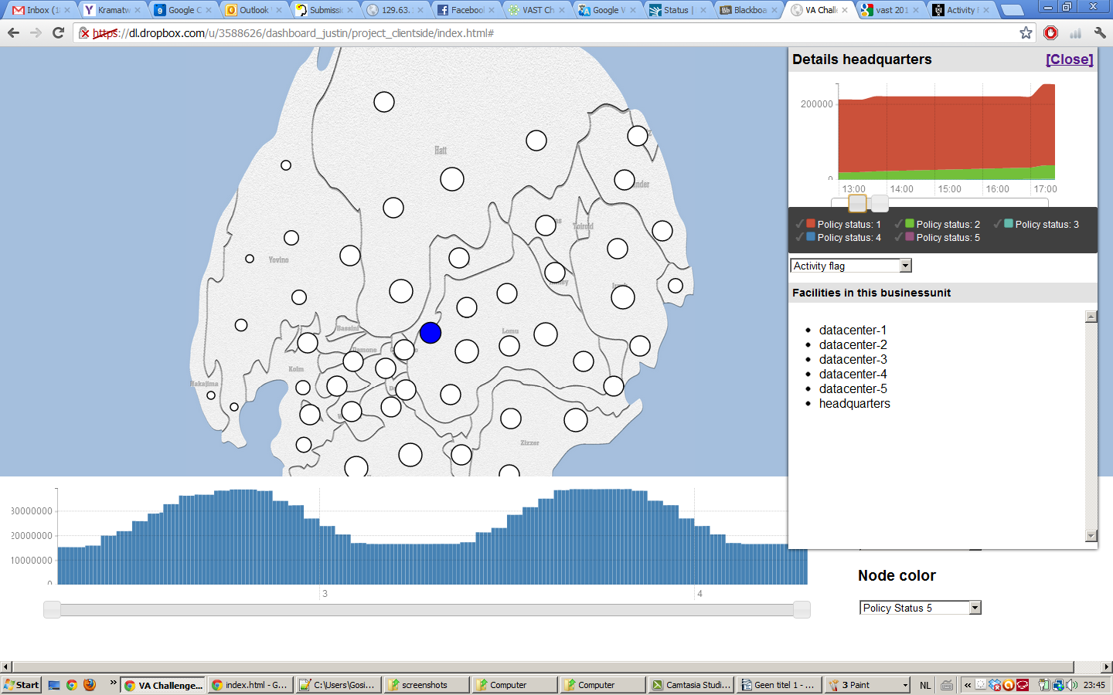Image resolution: width=1113 pixels, height=695 pixels.
Task: Select datacenter-4 in facilities list
Action: 853,374
